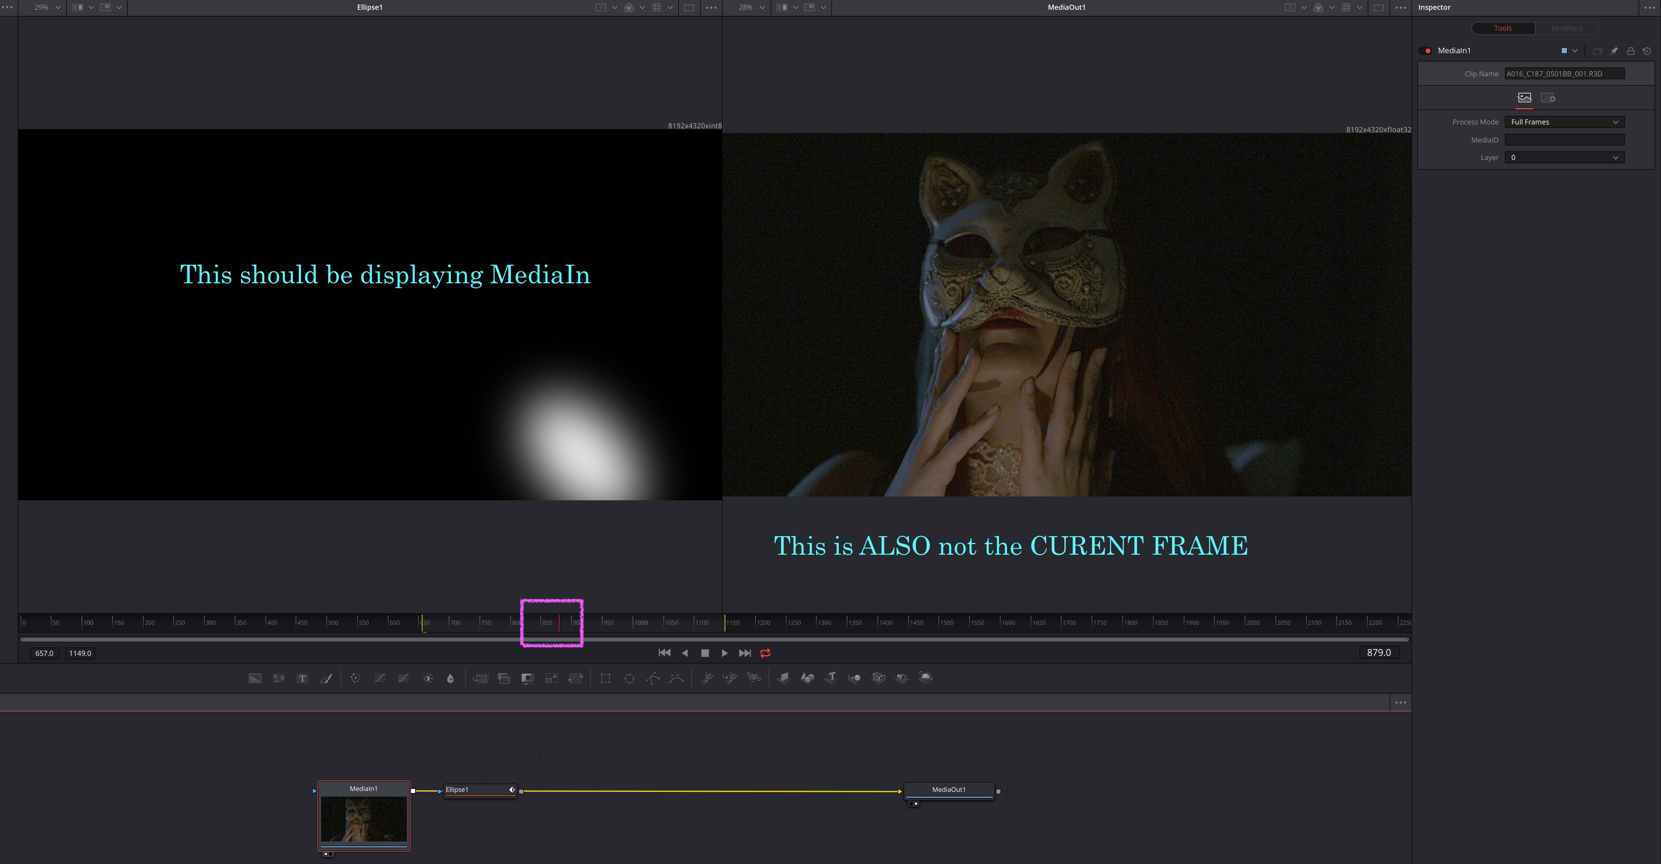Viewport: 1661px width, 864px height.
Task: Toggle split wipe in left viewer
Action: [77, 8]
